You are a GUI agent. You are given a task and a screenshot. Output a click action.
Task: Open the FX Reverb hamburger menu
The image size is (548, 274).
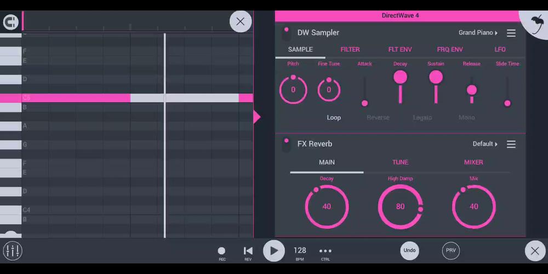click(x=511, y=144)
